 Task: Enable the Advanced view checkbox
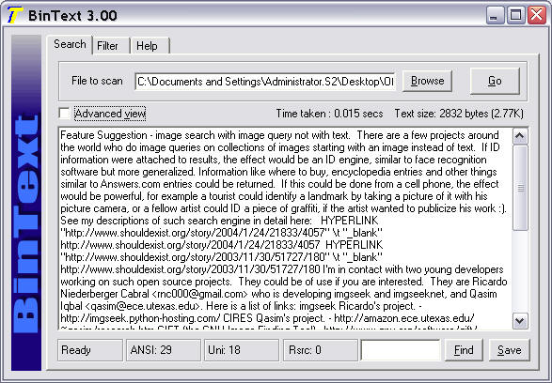pos(65,114)
